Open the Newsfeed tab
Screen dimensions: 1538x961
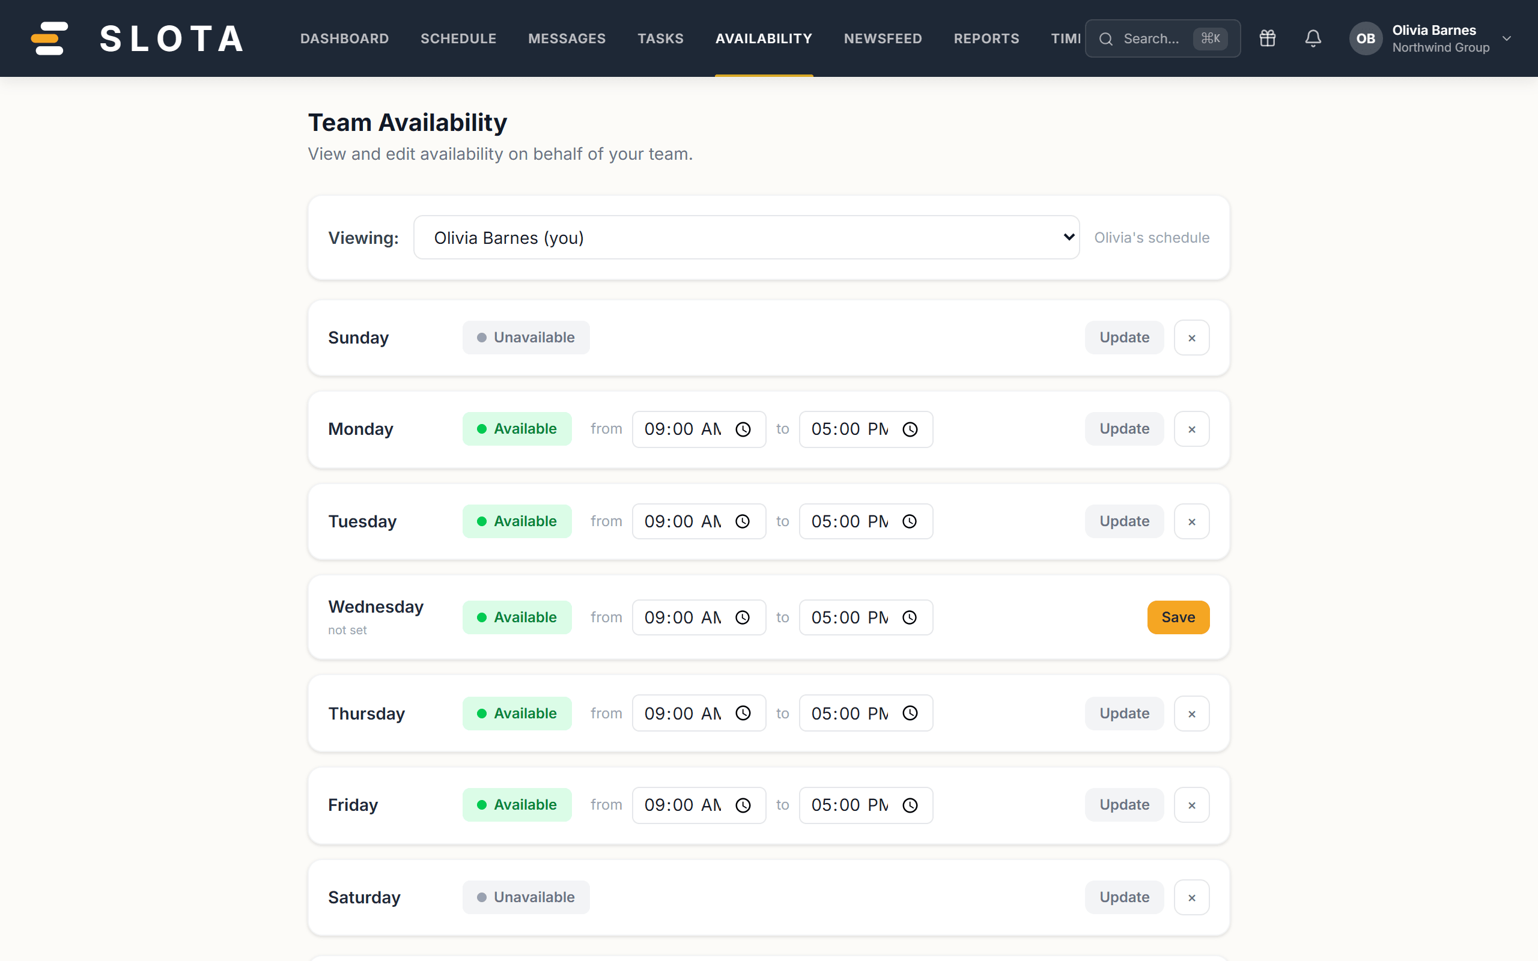tap(883, 39)
